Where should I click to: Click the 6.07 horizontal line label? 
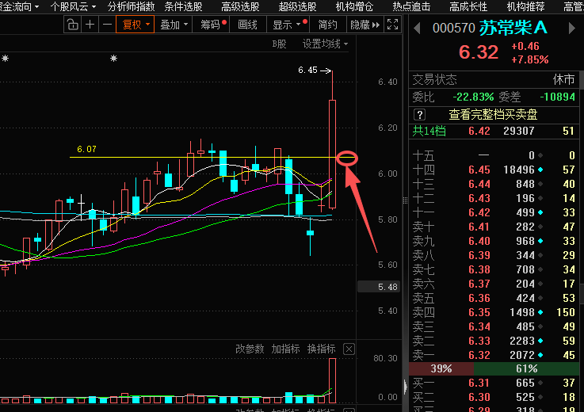pos(86,150)
